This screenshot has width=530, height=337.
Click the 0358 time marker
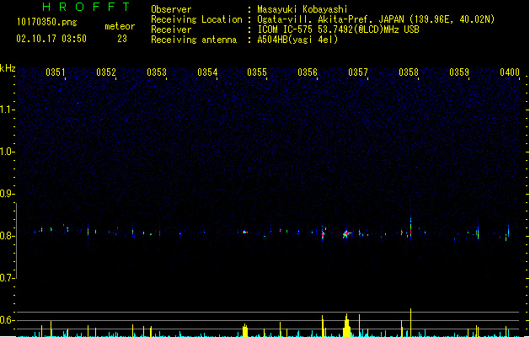pyautogui.click(x=409, y=72)
